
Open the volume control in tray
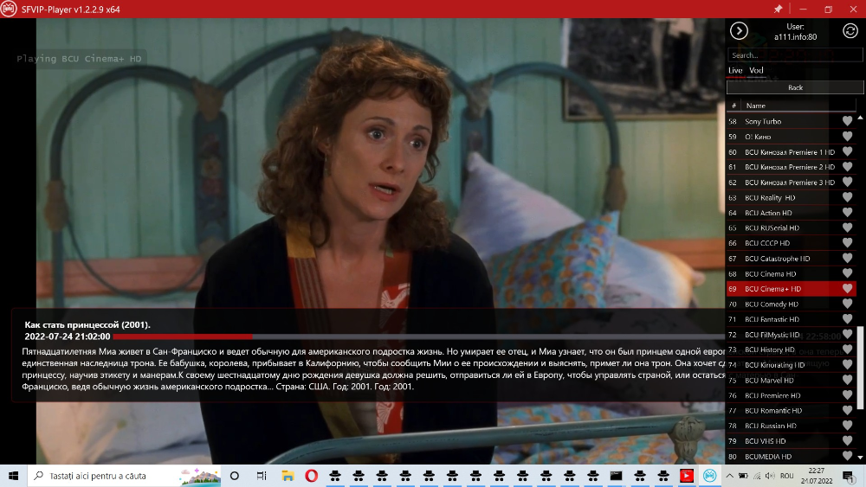[x=770, y=476]
